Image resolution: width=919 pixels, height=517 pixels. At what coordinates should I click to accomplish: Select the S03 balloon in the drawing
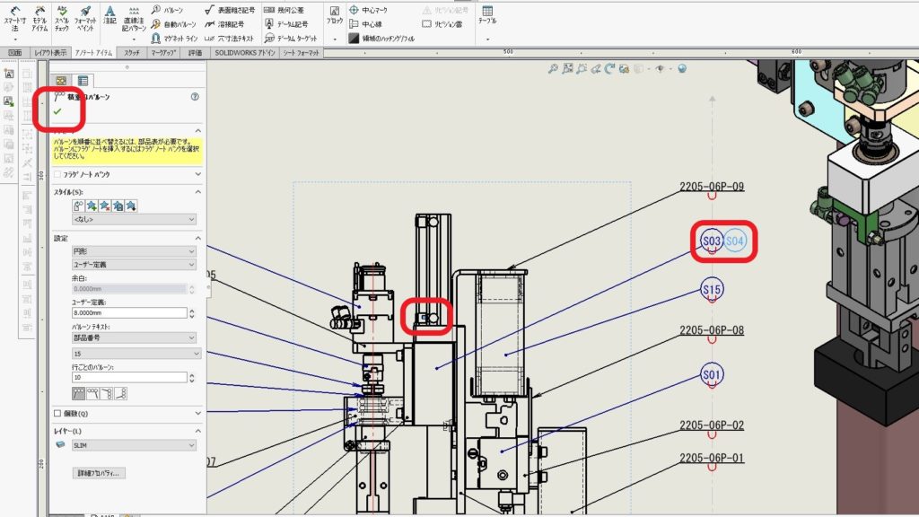click(711, 241)
